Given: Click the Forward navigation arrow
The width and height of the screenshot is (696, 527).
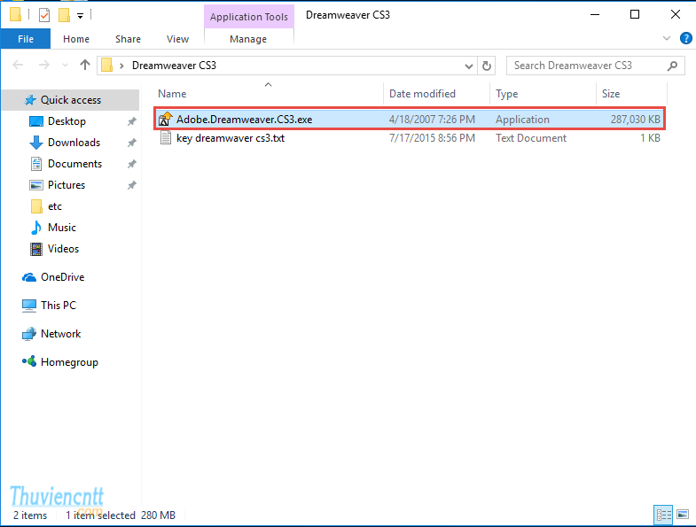Looking at the screenshot, I should pos(44,66).
